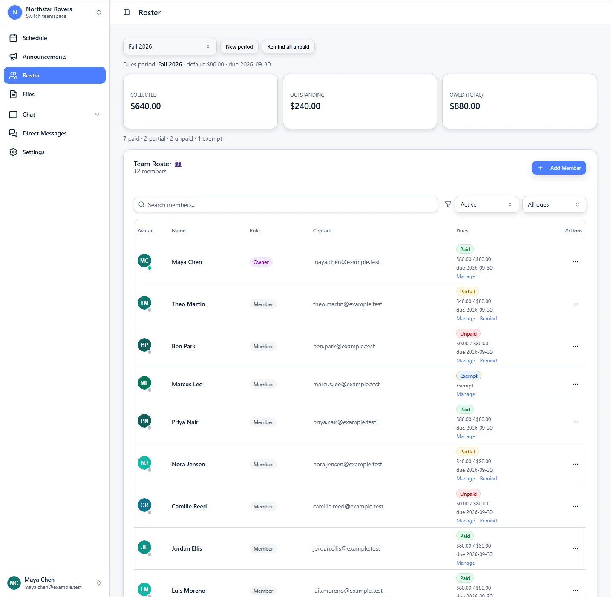Viewport: 611px width, 597px height.
Task: Click the Team Roster people icon
Action: pyautogui.click(x=178, y=164)
